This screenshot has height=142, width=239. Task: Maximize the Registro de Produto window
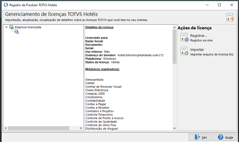tap(219, 5)
